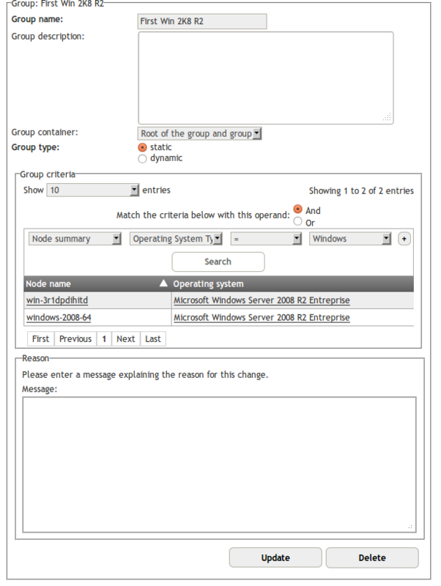Go to the First page
Image resolution: width=441 pixels, height=586 pixels.
pyautogui.click(x=41, y=339)
